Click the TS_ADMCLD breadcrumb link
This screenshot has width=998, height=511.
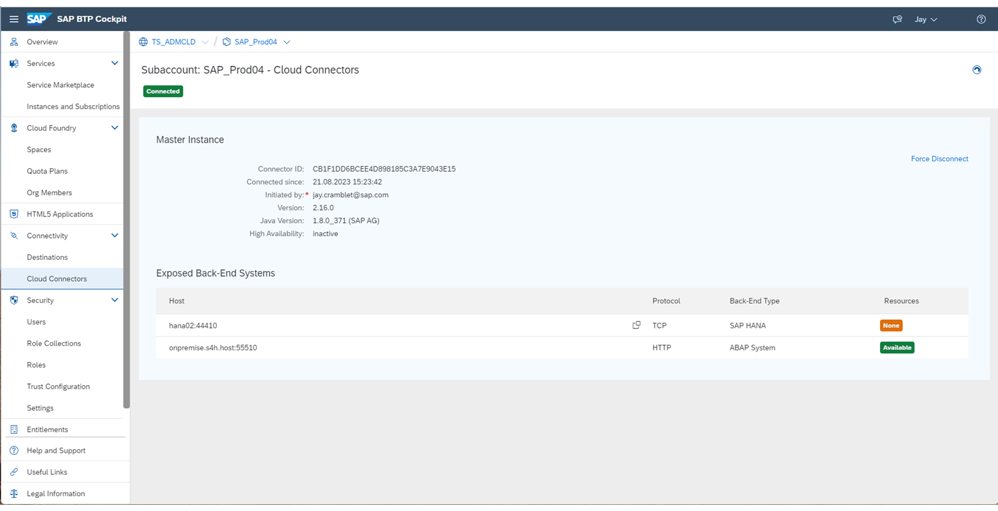click(x=173, y=42)
